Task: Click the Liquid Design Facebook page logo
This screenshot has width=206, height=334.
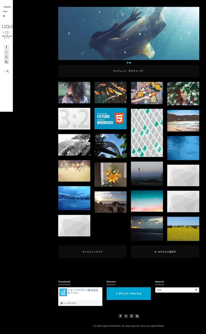Action: [63, 292]
